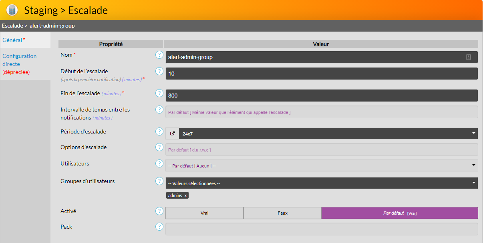Switch to the Général tab
The image size is (483, 243).
(x=12, y=40)
